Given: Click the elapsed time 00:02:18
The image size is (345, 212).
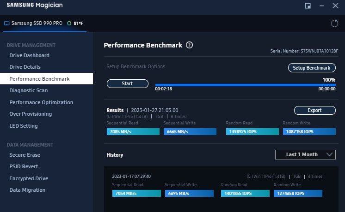Looking at the screenshot, I should 163,89.
